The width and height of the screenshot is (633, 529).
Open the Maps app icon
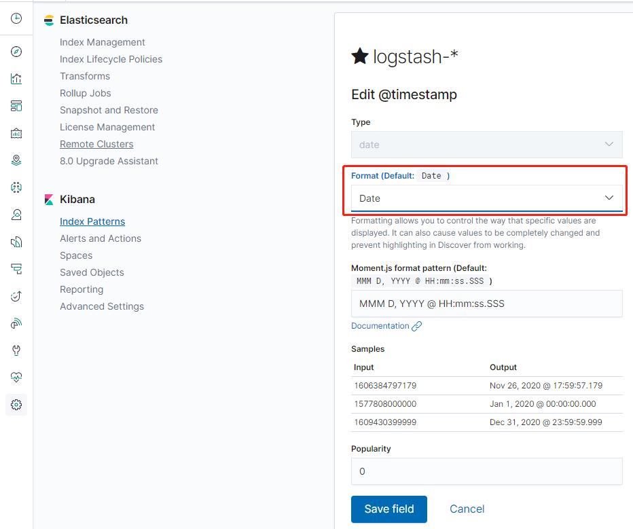(16, 160)
